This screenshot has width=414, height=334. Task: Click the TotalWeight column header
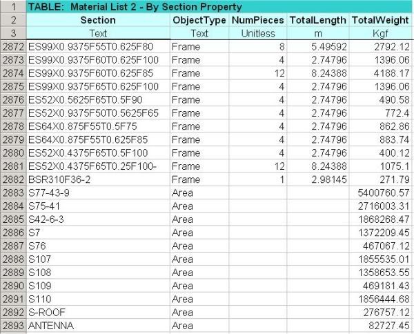point(380,20)
